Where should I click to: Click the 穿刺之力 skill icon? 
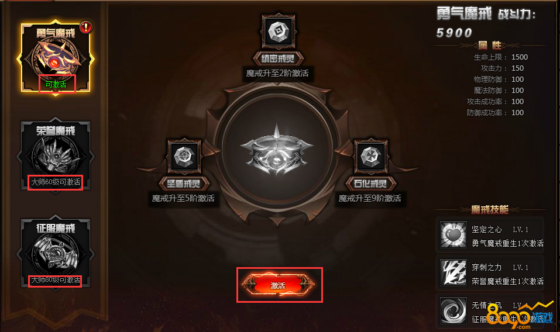(454, 273)
